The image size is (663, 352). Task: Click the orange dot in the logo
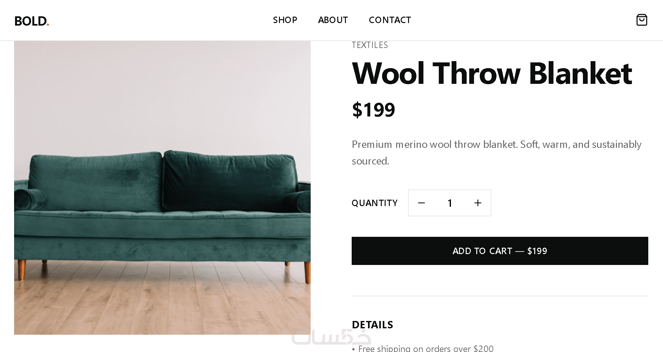tap(48, 24)
